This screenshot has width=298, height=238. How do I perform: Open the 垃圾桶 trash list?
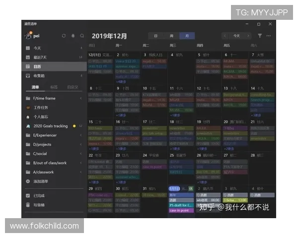click(39, 205)
